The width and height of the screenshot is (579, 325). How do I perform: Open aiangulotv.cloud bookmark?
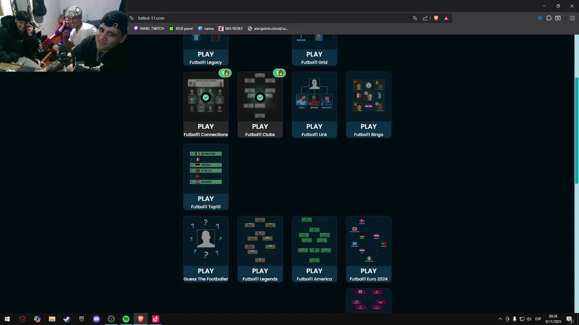coord(268,28)
